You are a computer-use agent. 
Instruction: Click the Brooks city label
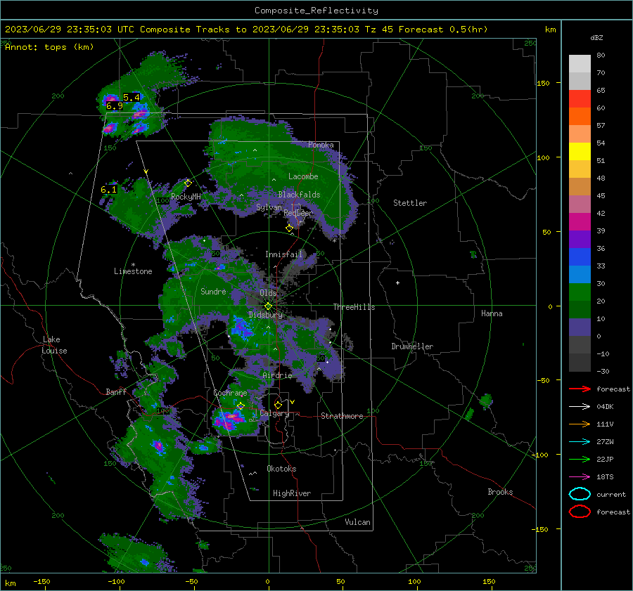(x=500, y=492)
